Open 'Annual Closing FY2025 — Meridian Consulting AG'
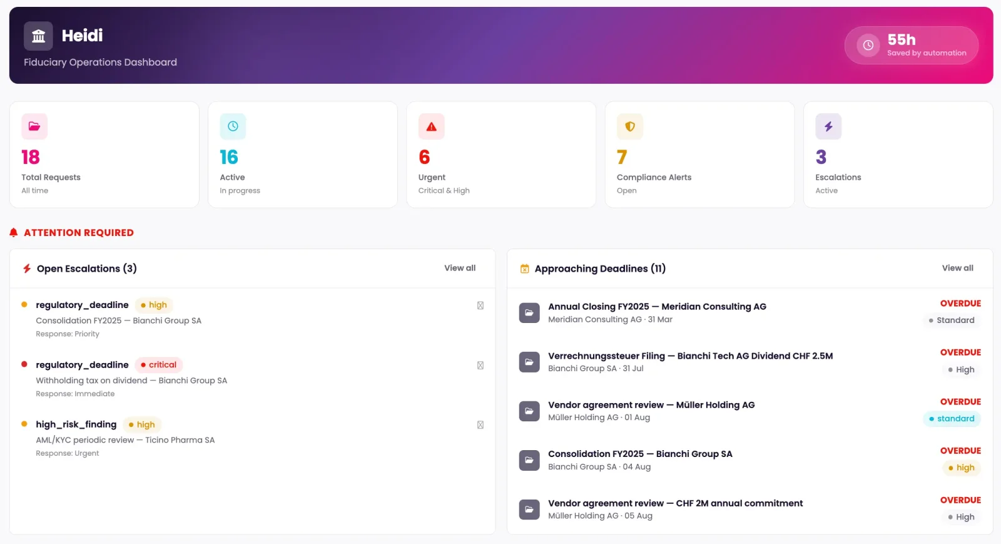 tap(657, 307)
